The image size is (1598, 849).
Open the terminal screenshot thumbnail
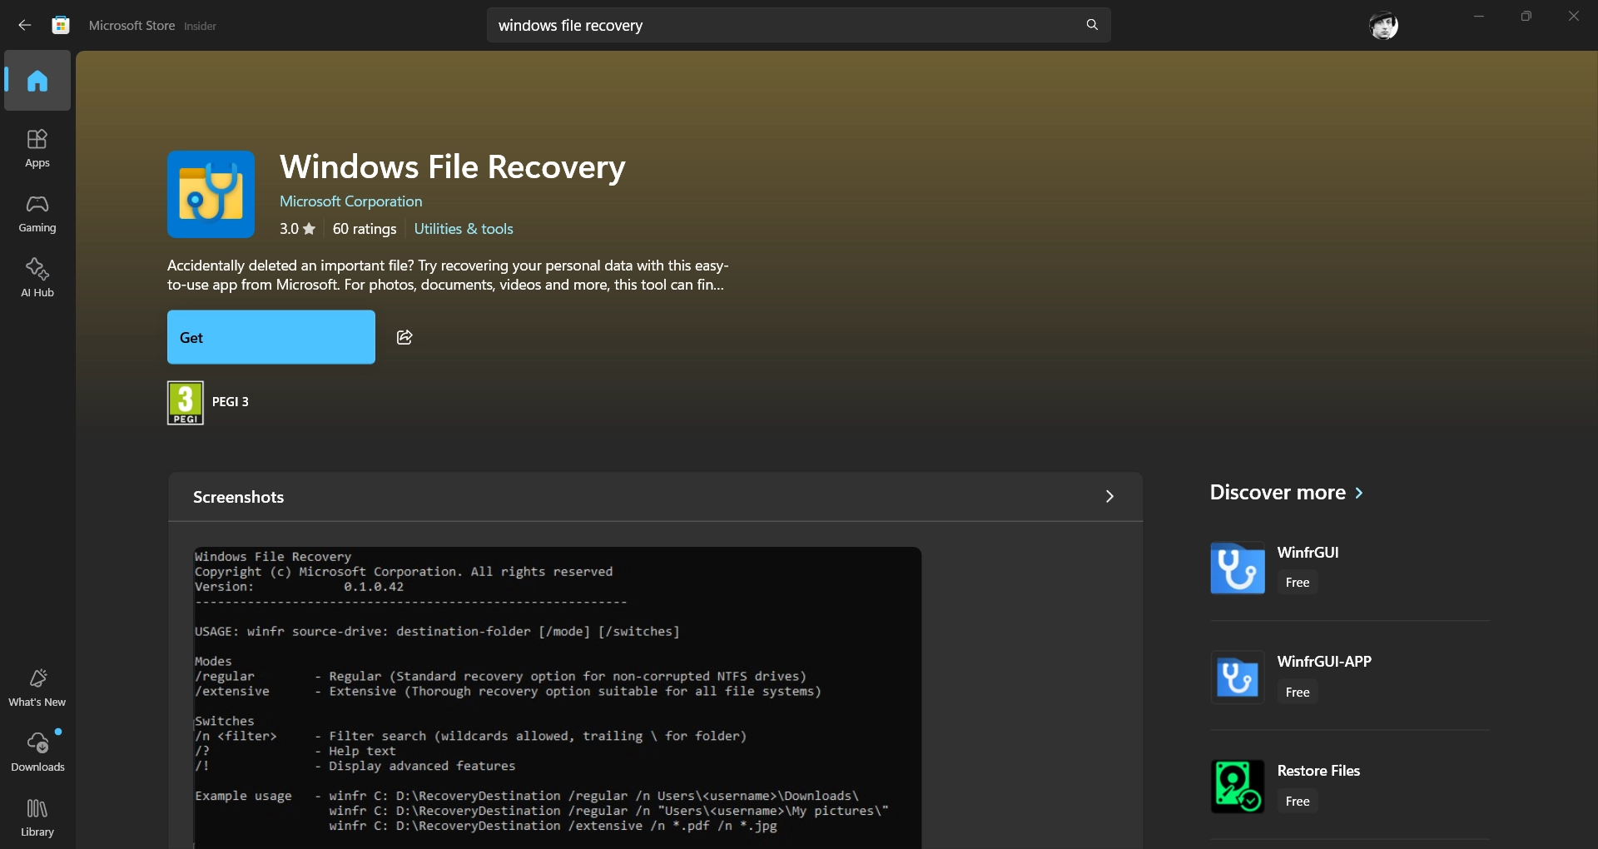pyautogui.click(x=557, y=695)
